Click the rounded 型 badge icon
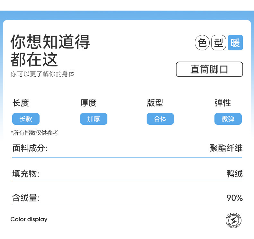The image size is (254, 239). [219, 43]
